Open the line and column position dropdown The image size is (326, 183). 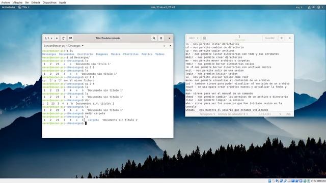tap(270, 114)
